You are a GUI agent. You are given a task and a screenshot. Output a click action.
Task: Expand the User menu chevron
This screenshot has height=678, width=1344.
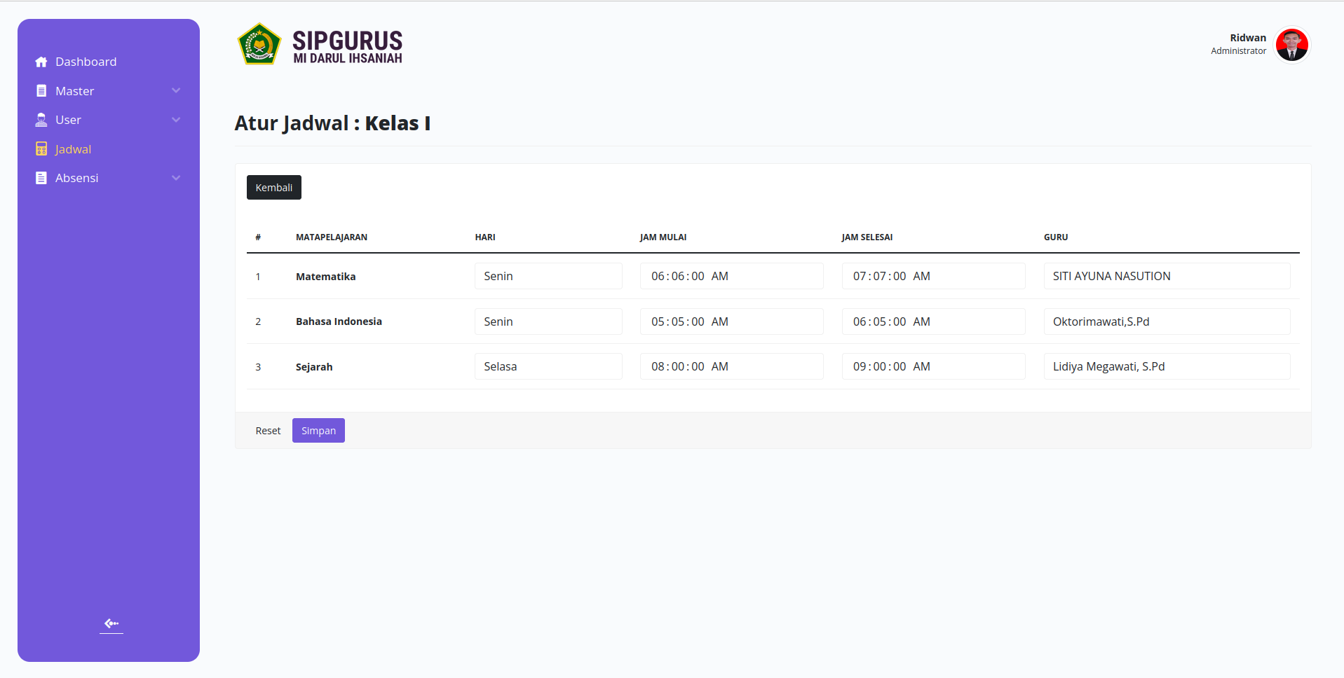[x=176, y=120]
